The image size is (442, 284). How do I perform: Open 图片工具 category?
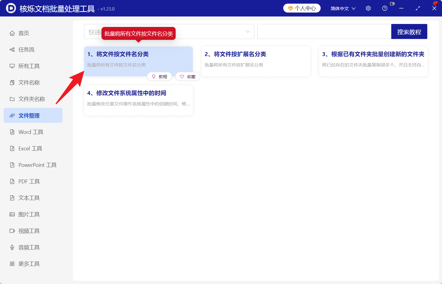pyautogui.click(x=33, y=214)
